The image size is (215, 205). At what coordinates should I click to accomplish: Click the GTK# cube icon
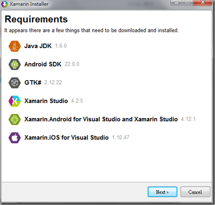pyautogui.click(x=15, y=83)
